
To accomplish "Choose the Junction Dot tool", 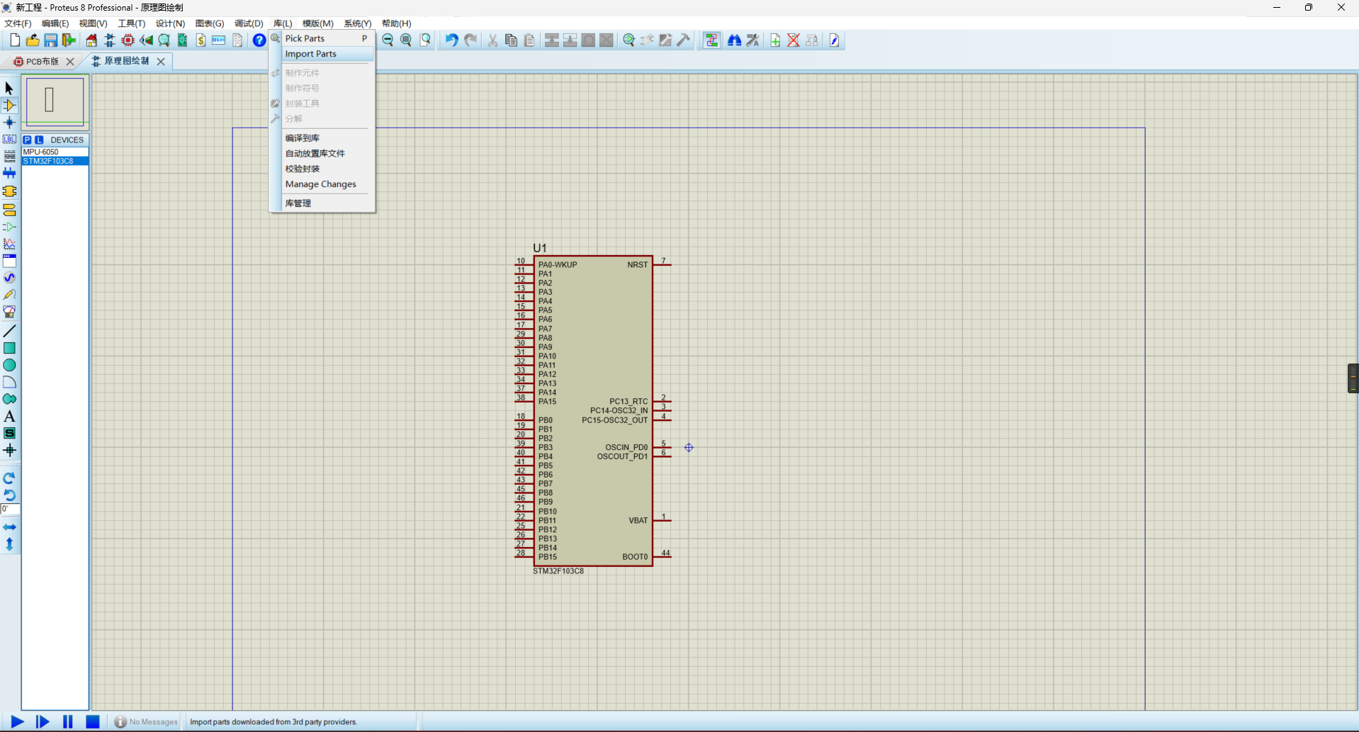I will click(9, 123).
